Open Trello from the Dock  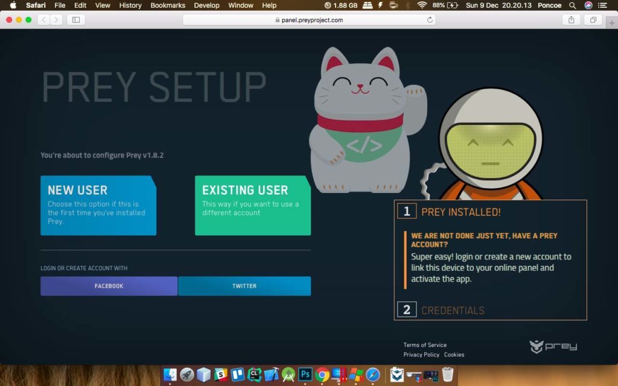tap(238, 375)
